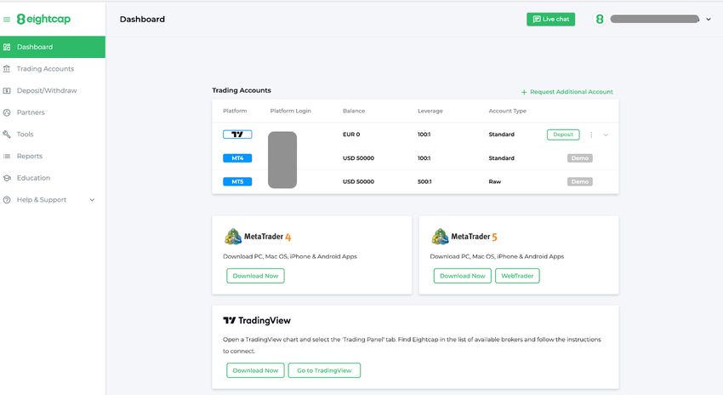This screenshot has height=395, width=723.
Task: Open the three-dot menu for the EUR account
Action: tap(591, 135)
